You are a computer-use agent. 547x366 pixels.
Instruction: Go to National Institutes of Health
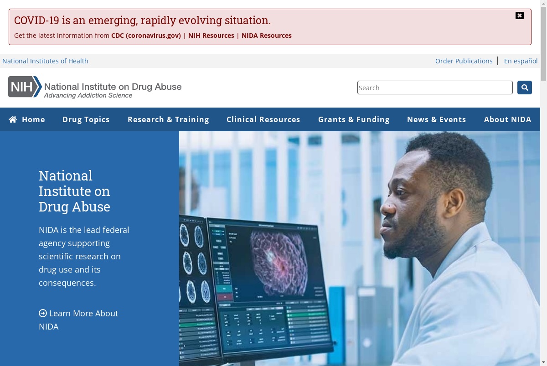(x=45, y=61)
